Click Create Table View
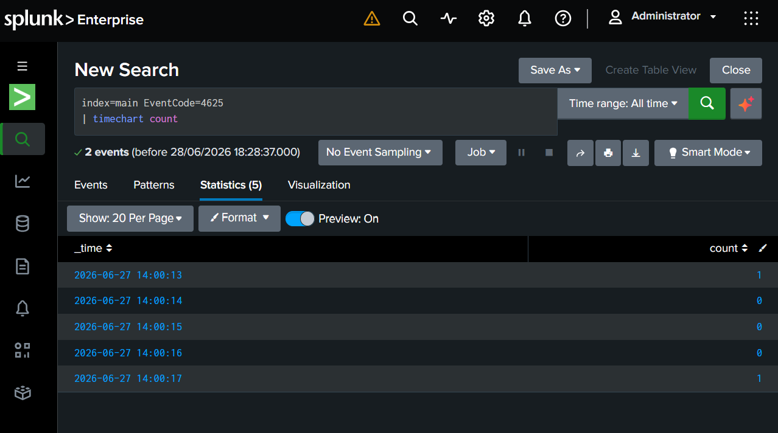Screen dimensions: 778x433 [x=651, y=71]
